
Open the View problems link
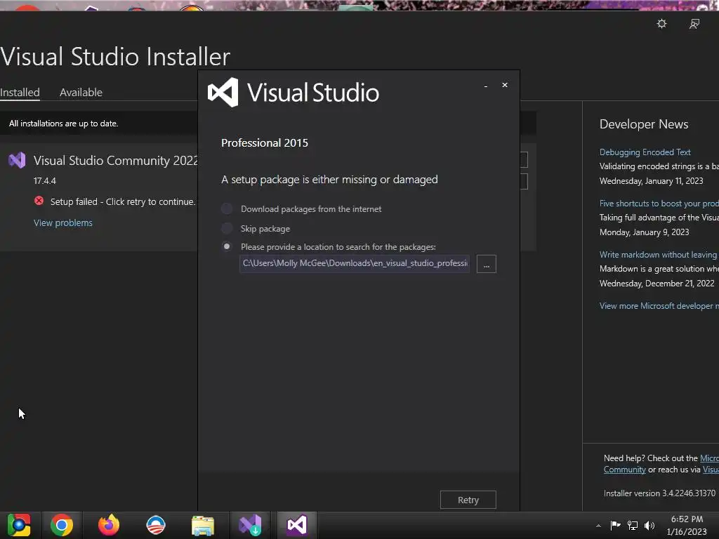62,222
